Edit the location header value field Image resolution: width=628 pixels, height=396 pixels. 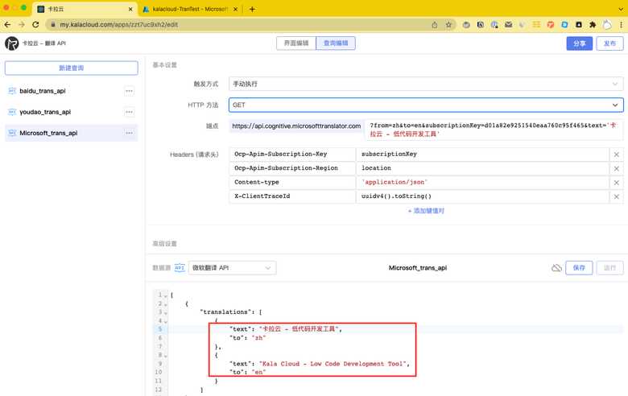[482, 168]
